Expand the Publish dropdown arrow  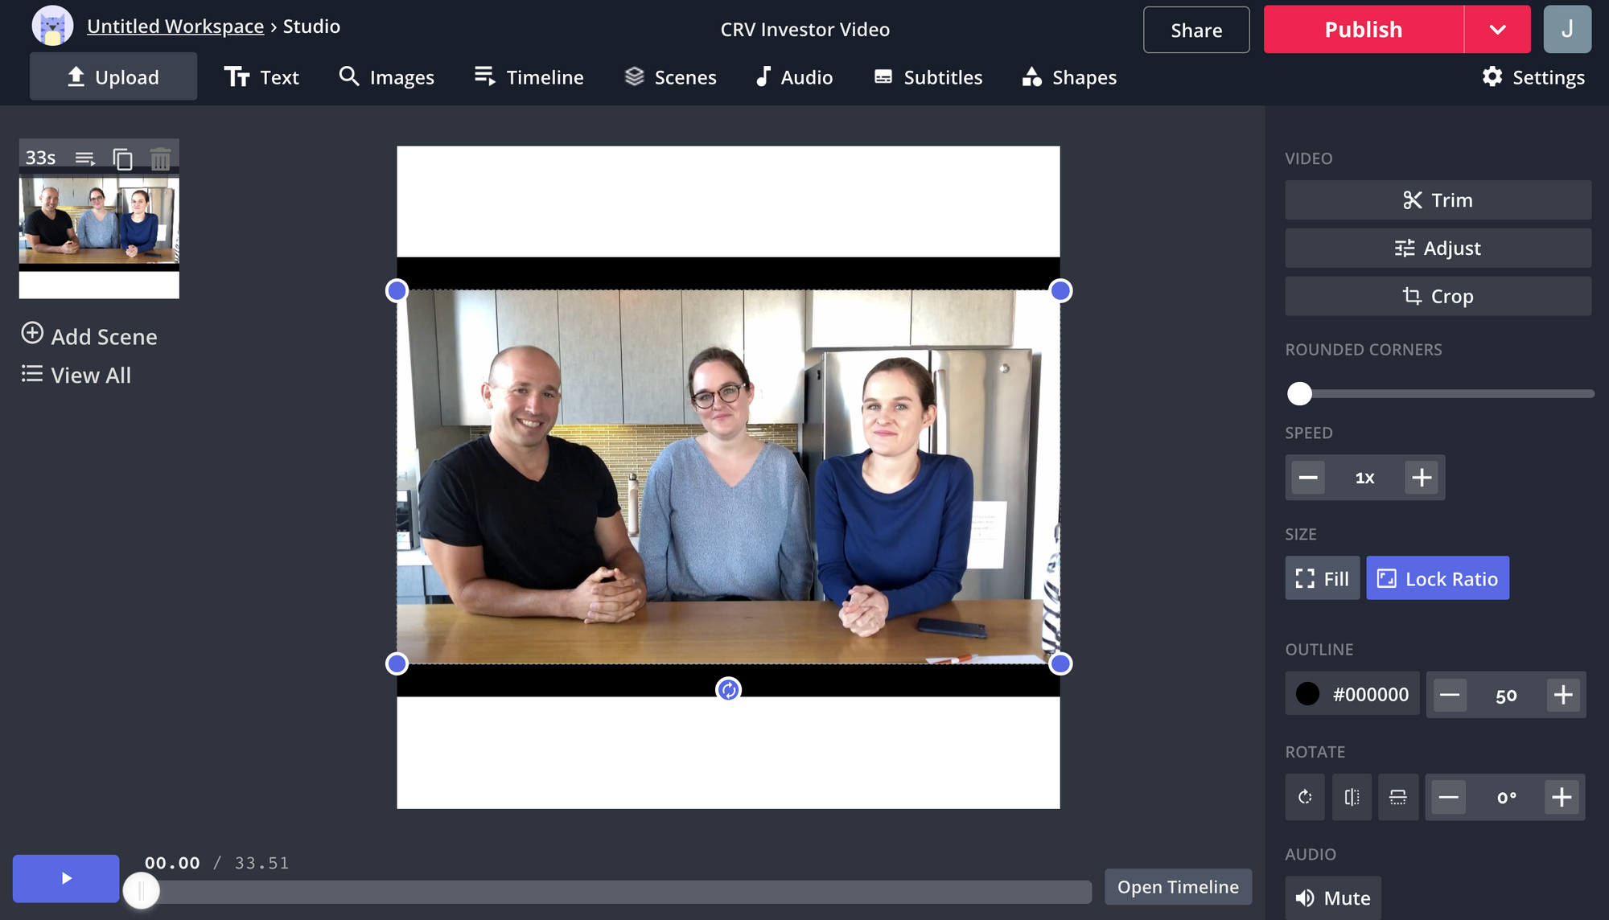(x=1497, y=30)
